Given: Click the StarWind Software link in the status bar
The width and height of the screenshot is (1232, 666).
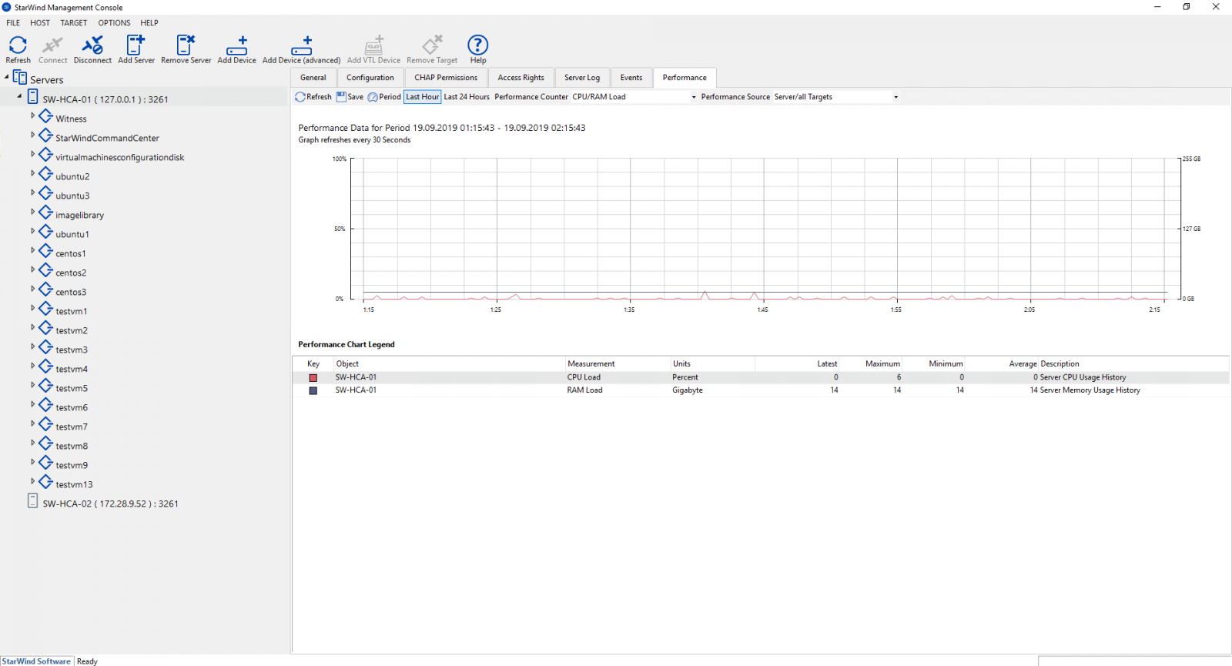Looking at the screenshot, I should pyautogui.click(x=36, y=661).
